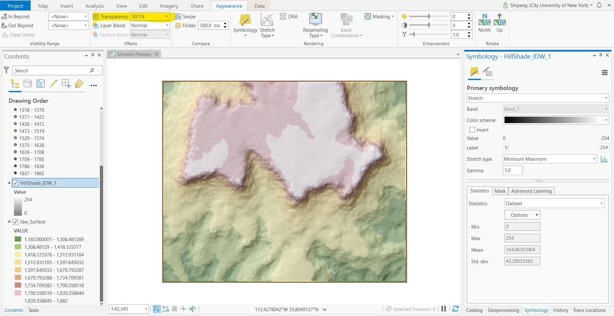Click the Swipe tool icon

[178, 17]
